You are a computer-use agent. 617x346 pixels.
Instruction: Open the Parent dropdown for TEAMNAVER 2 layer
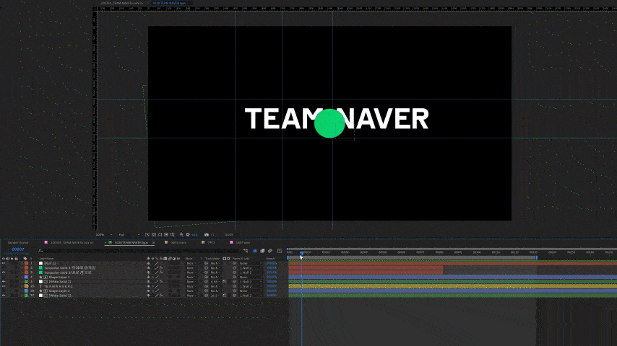tap(251, 286)
